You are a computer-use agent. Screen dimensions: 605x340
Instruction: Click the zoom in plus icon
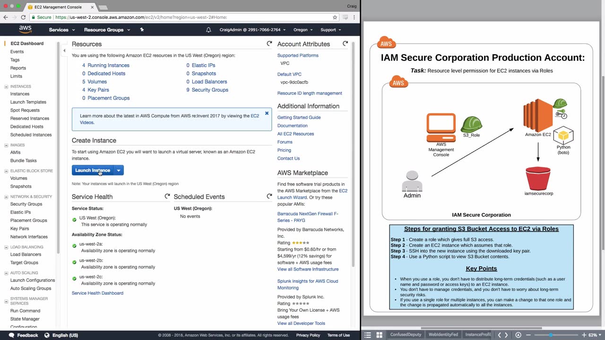point(584,335)
